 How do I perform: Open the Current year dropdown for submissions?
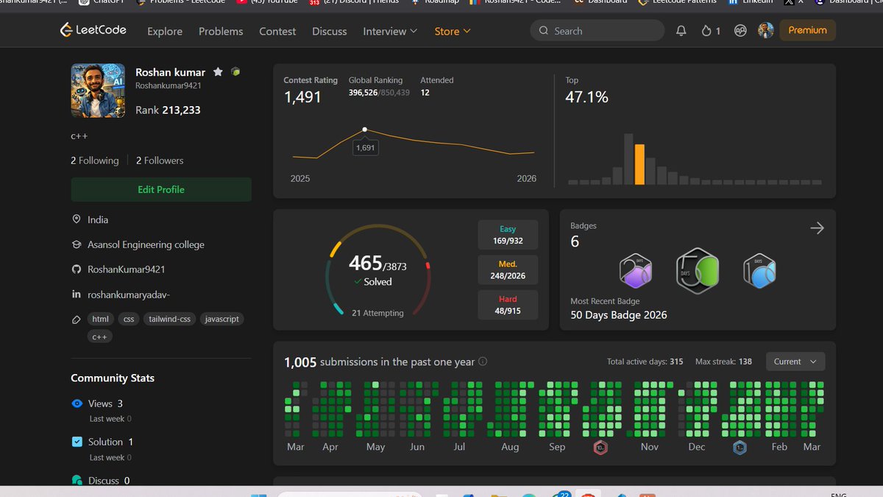tap(795, 362)
